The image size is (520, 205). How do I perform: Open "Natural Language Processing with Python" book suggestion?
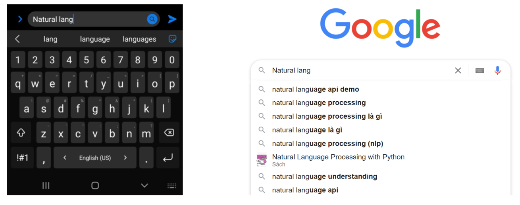click(x=338, y=157)
